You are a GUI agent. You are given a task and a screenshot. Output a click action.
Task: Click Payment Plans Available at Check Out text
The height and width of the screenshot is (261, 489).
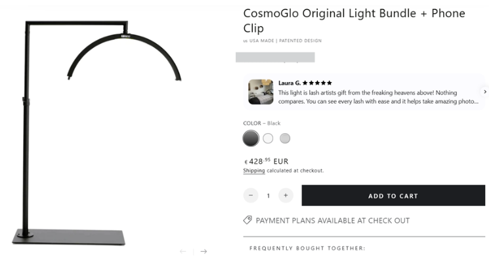333,220
